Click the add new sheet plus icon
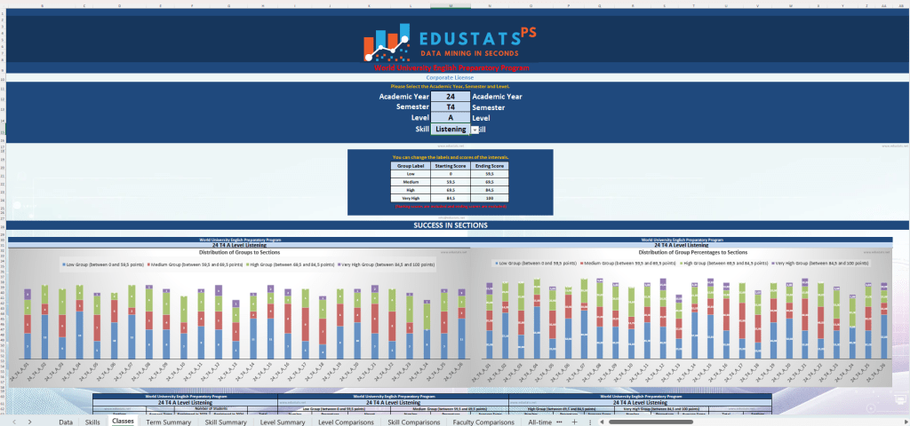Image resolution: width=910 pixels, height=426 pixels. 576,422
